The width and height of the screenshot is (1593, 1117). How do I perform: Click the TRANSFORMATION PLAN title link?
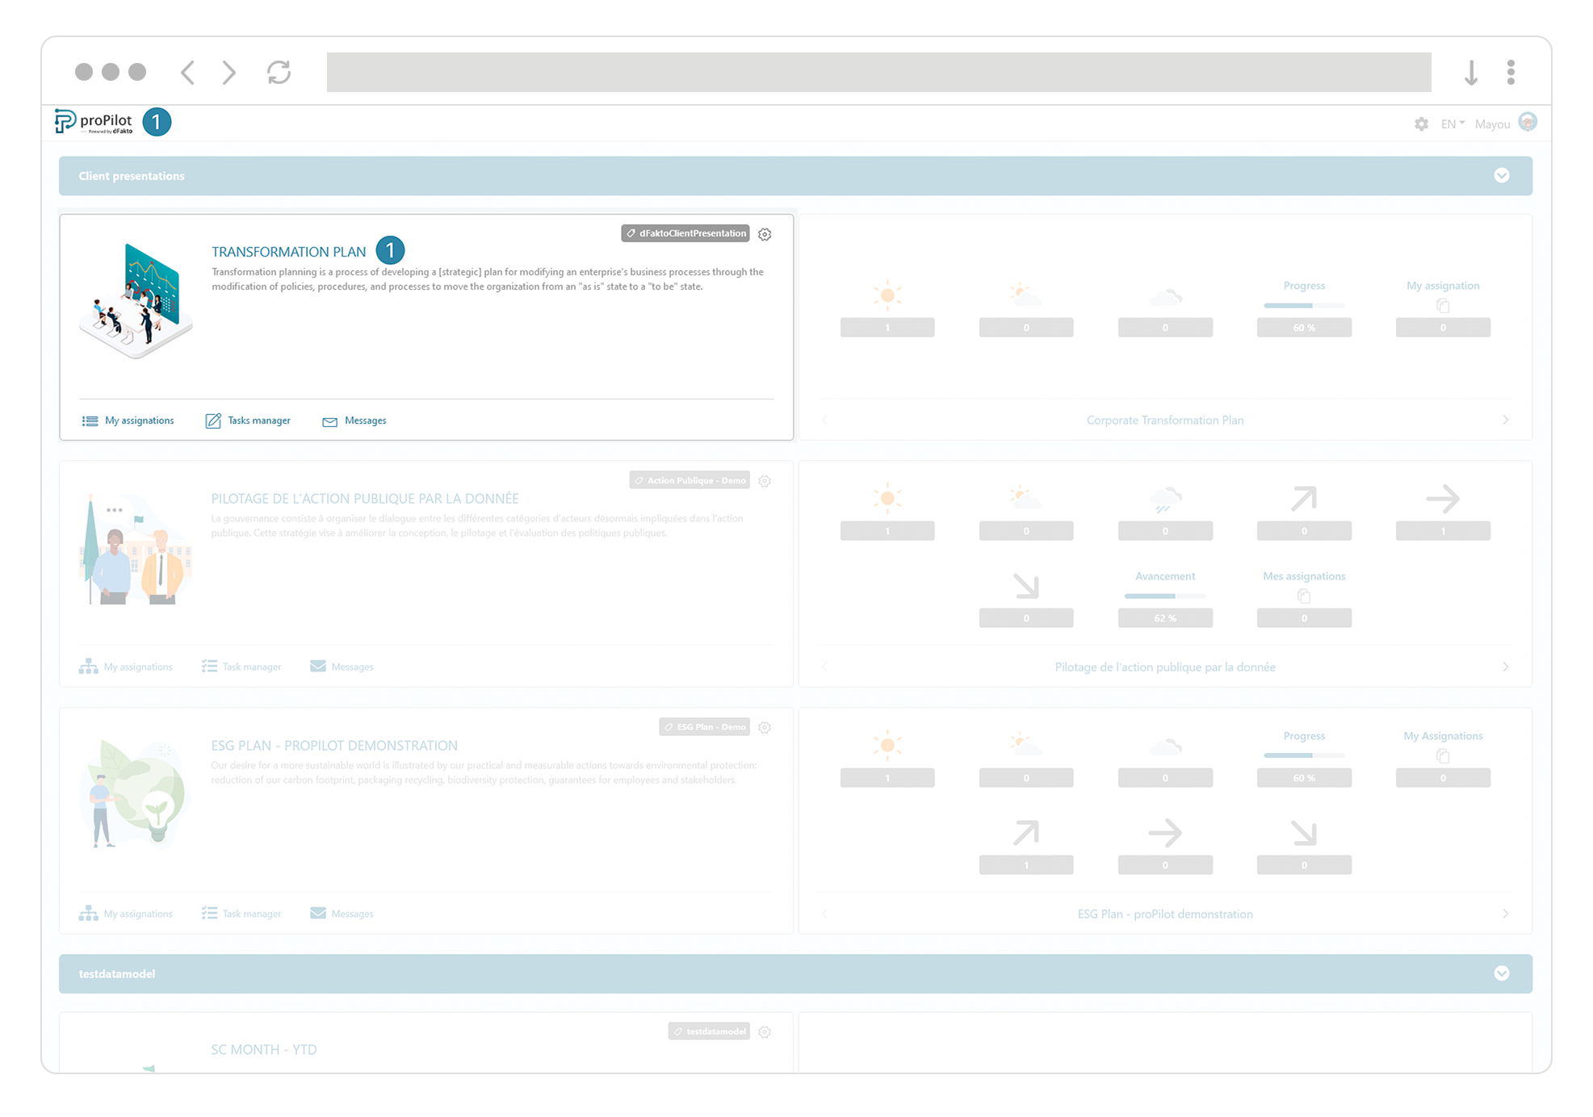click(288, 251)
